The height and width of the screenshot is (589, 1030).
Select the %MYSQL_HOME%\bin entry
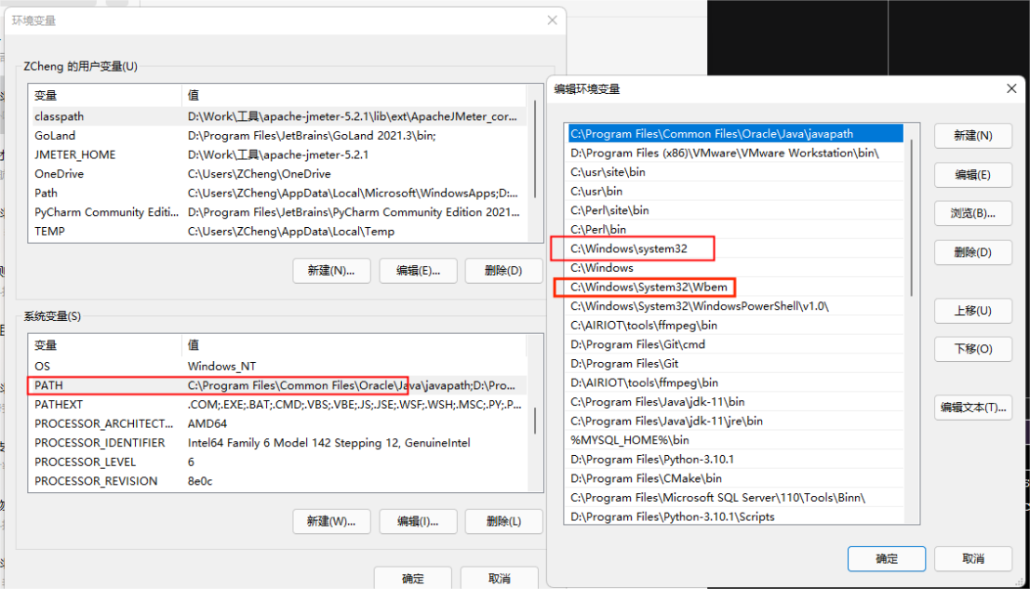(630, 440)
